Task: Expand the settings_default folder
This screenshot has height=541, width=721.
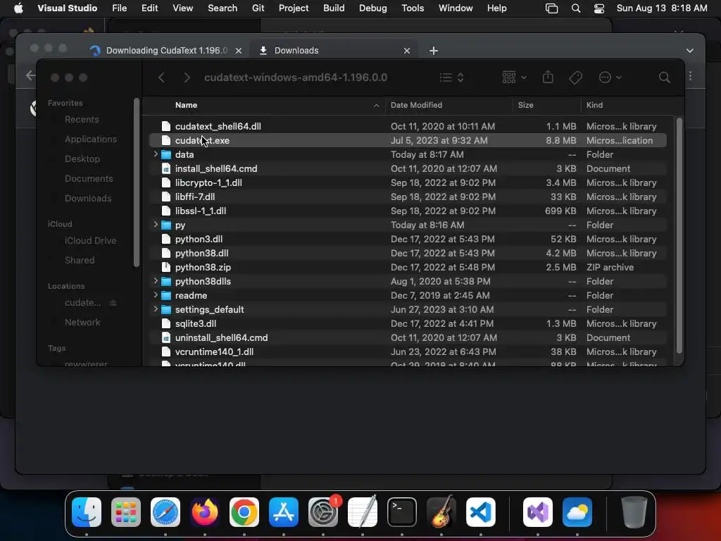Action: point(156,309)
